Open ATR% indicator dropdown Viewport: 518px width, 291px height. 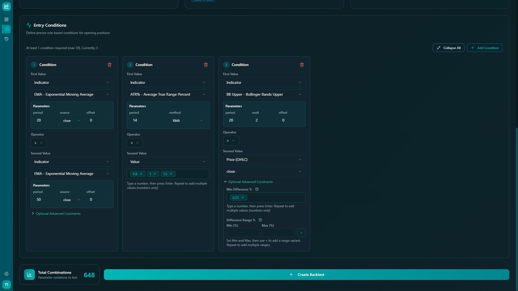click(x=168, y=94)
